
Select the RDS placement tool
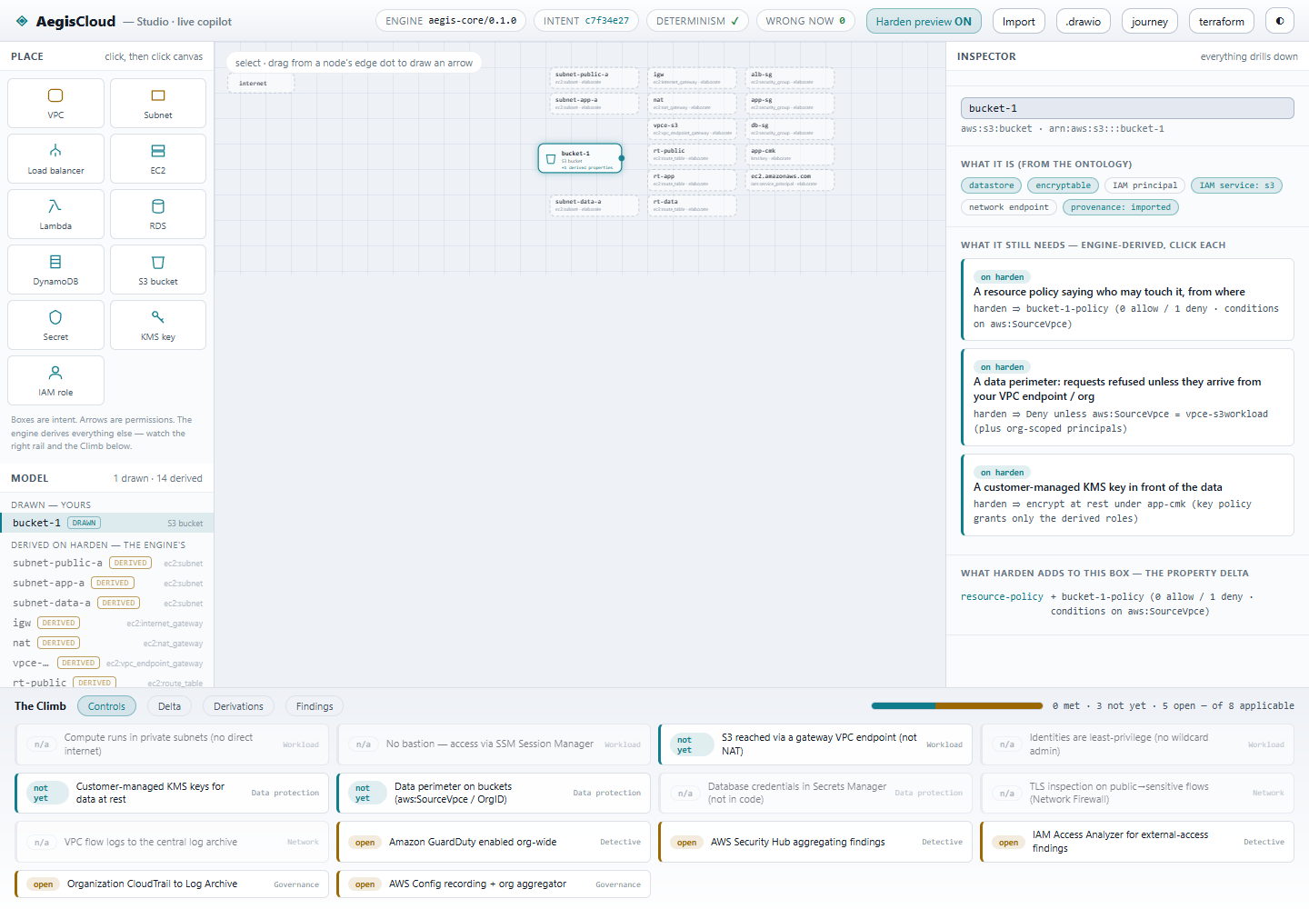(158, 214)
